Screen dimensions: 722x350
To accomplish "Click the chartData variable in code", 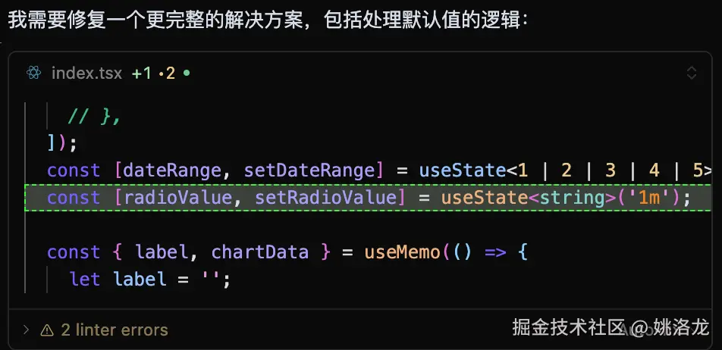I will [259, 252].
